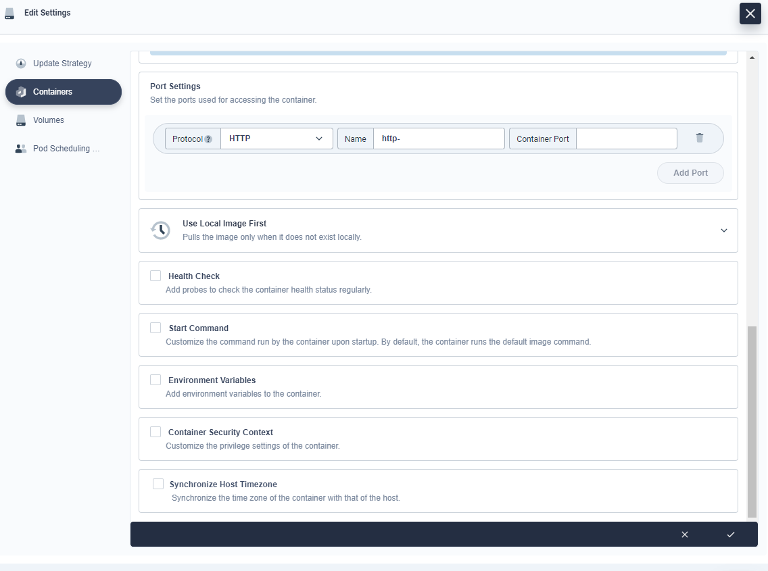Open the HTTP protocol dropdown
768x571 pixels.
277,139
